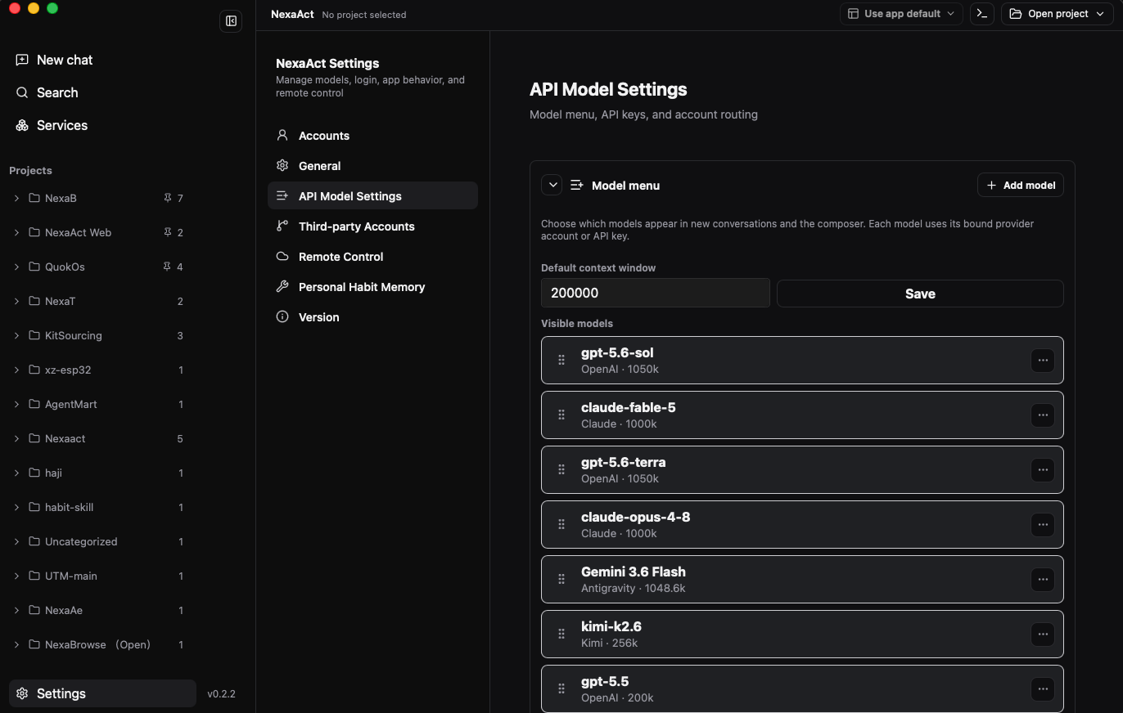Open the General settings section
The image size is (1123, 713).
372,166
